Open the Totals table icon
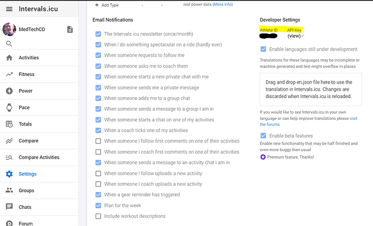Screen dimensions: 373x226 click(x=9, y=124)
